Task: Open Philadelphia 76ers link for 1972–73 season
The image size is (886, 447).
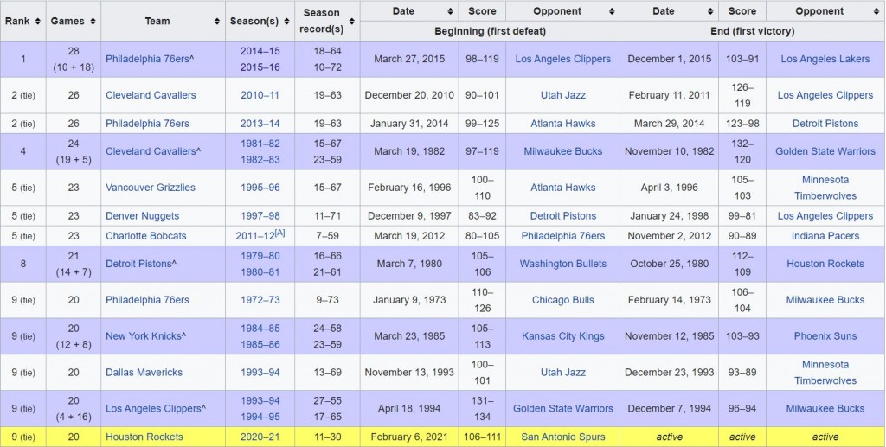Action: click(147, 300)
